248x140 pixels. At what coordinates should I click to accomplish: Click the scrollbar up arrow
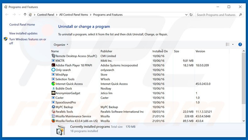[x=244, y=51]
